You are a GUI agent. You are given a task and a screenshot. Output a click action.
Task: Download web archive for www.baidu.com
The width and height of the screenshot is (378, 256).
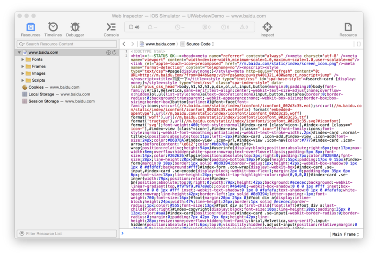[x=109, y=52]
